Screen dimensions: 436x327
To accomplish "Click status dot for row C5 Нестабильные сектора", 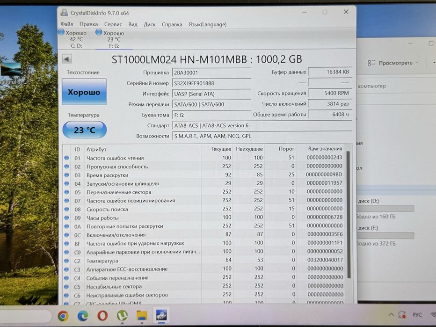I will (66, 287).
